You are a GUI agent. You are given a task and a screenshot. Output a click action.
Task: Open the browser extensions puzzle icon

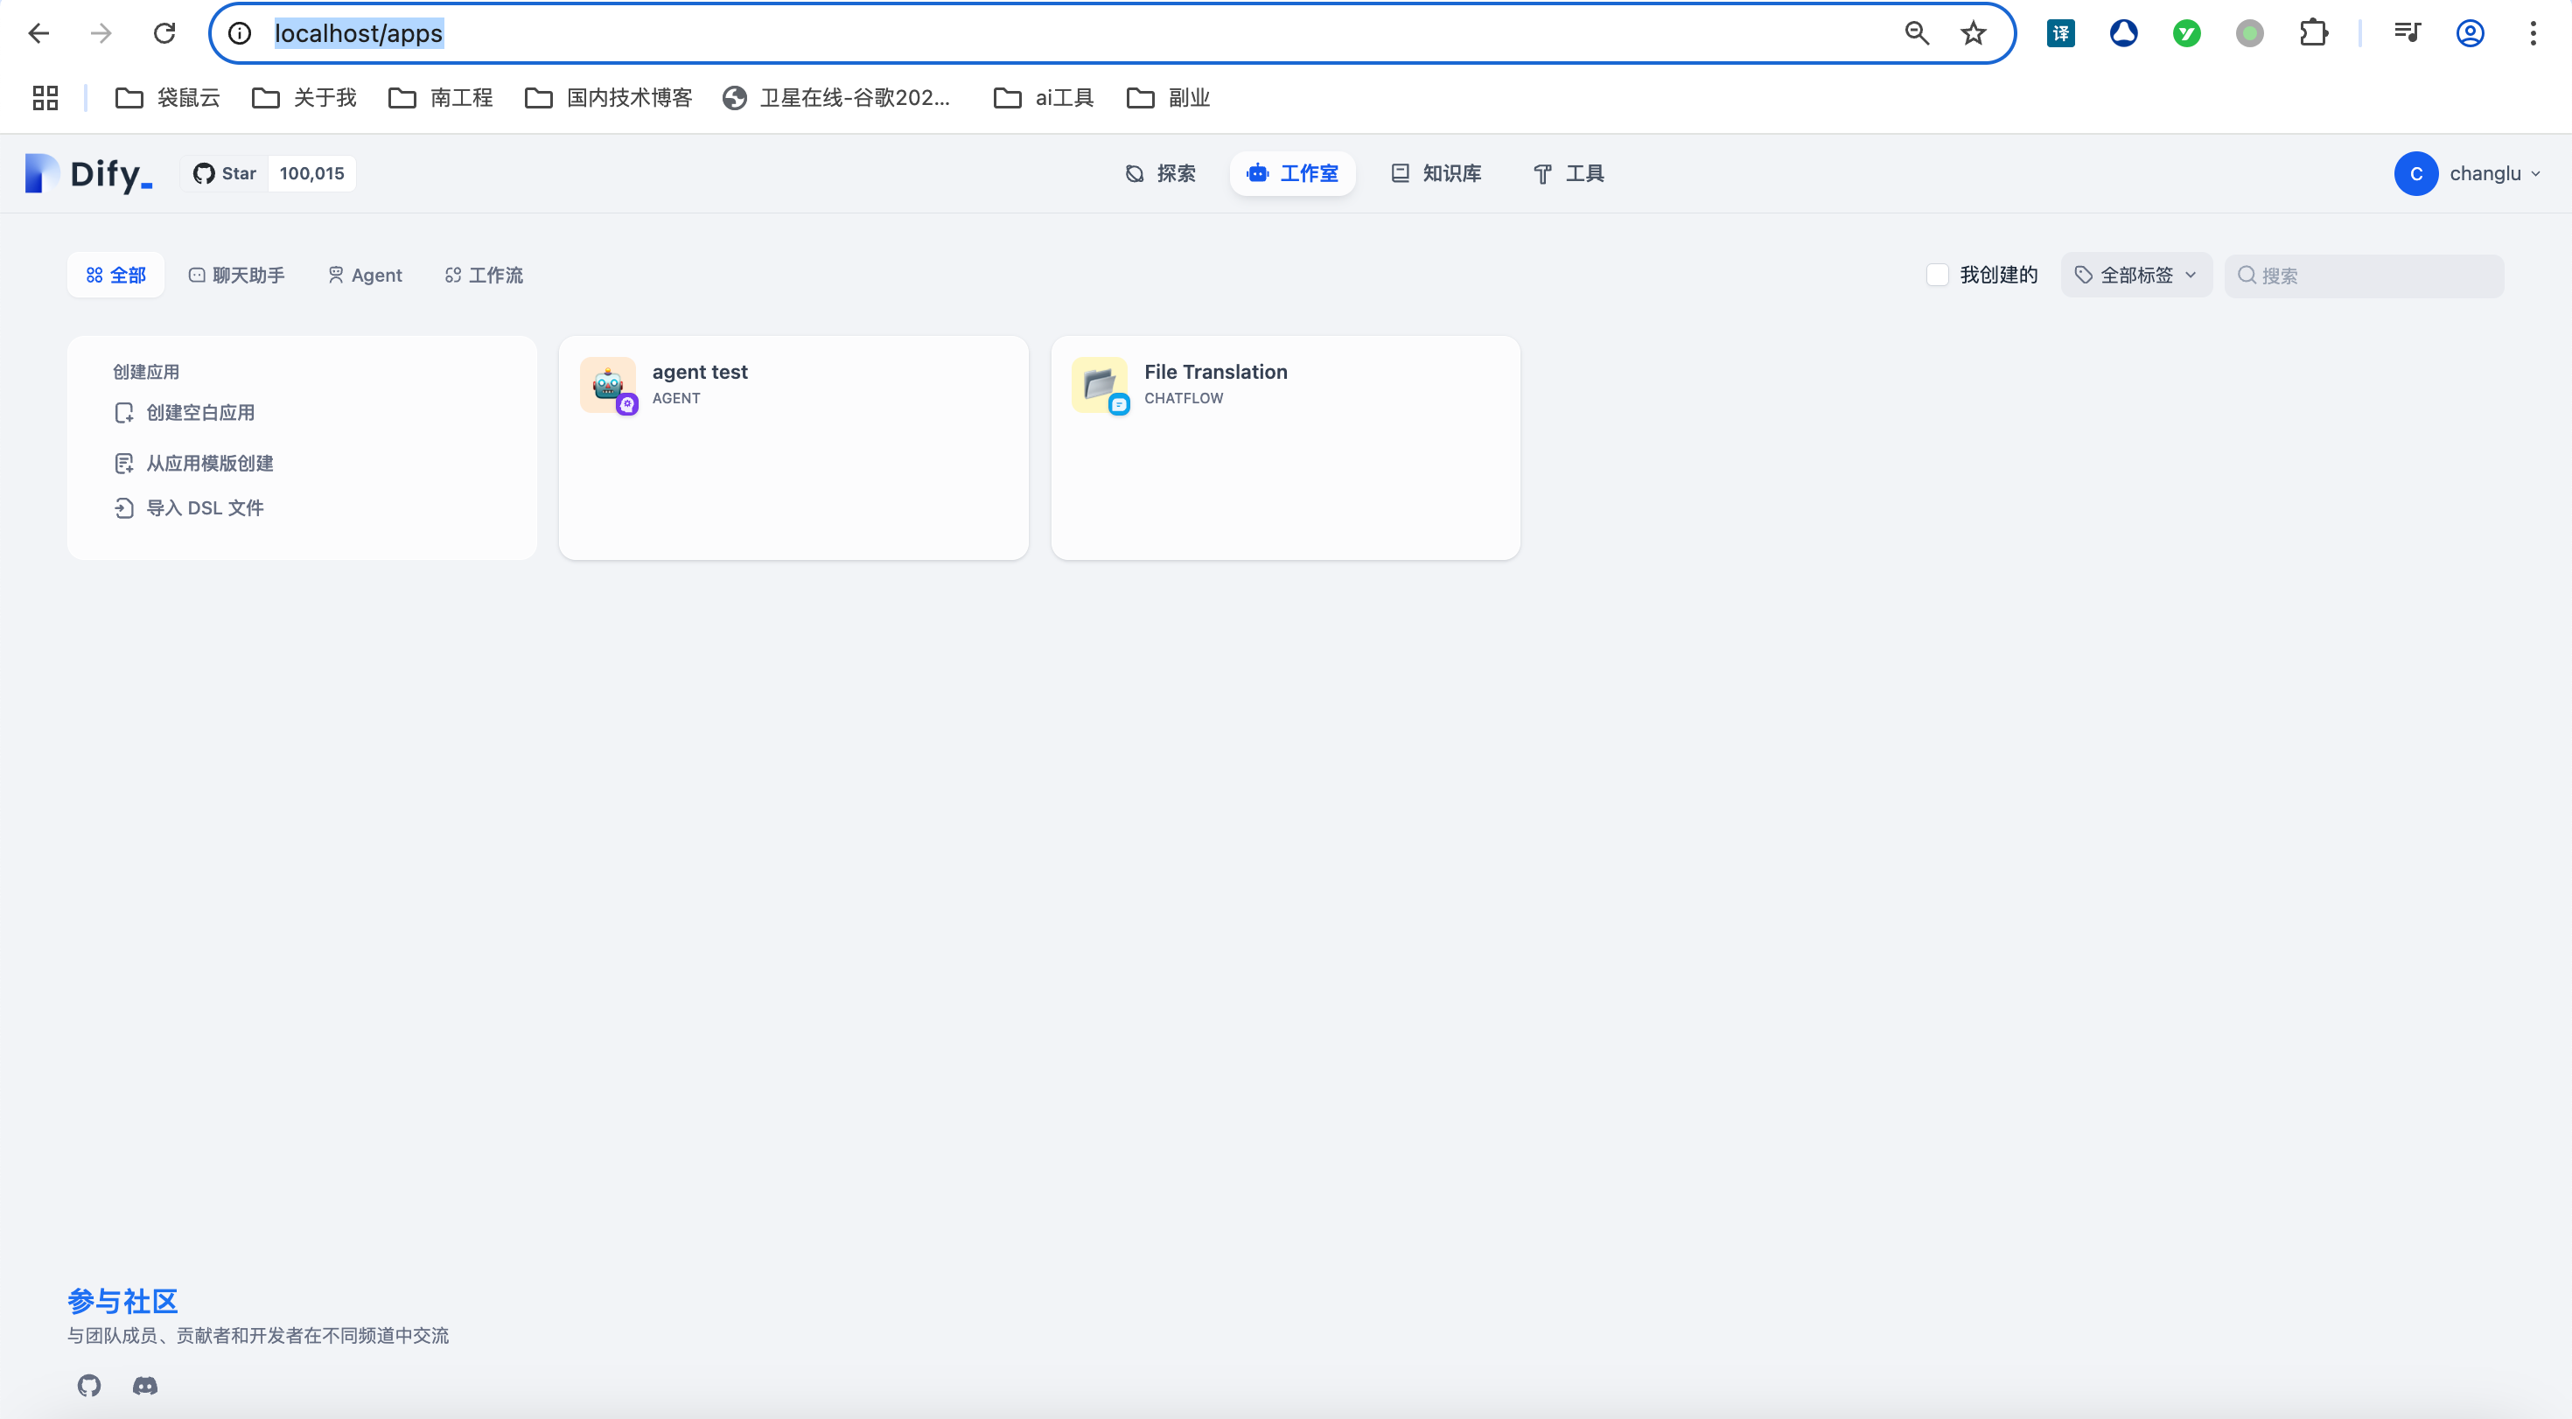(2312, 33)
